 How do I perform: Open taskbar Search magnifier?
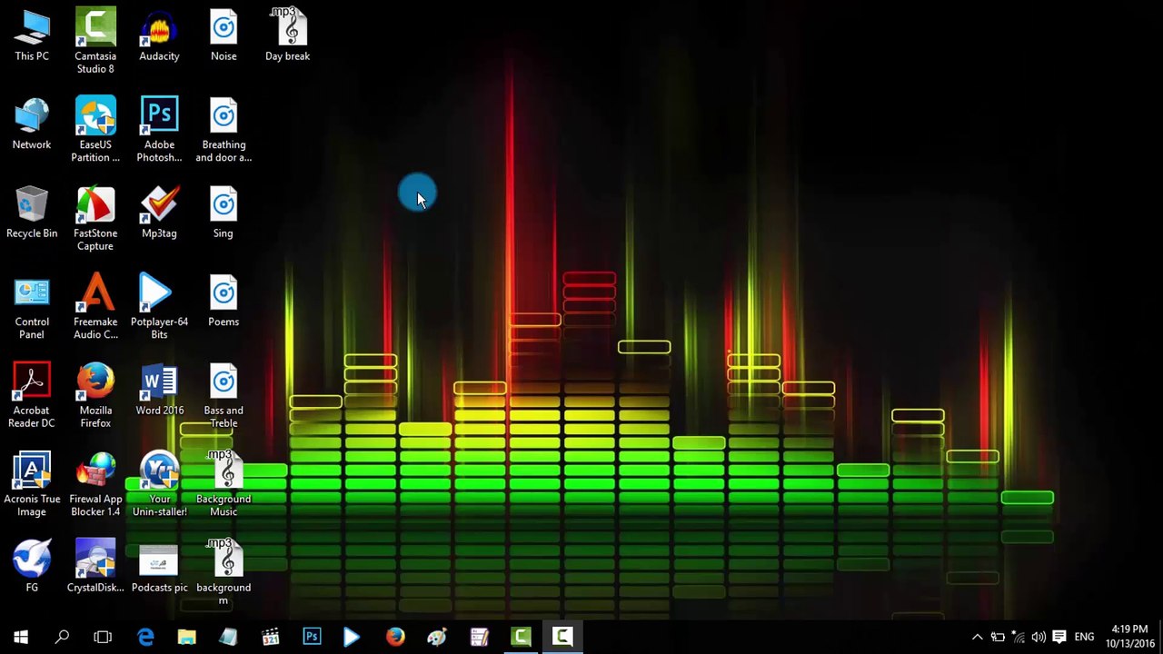pos(62,637)
